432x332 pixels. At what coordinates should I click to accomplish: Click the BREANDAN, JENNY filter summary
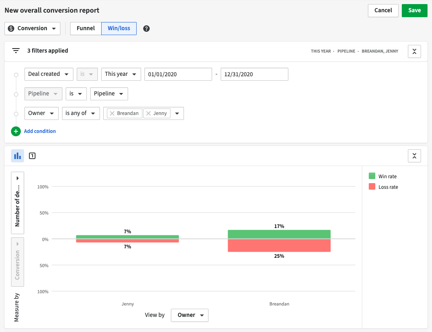point(380,51)
